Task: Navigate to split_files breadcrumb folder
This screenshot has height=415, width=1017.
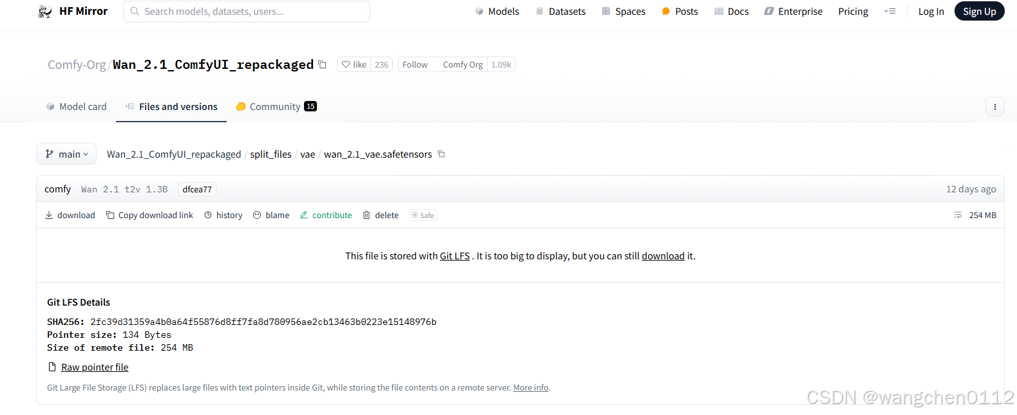Action: pyautogui.click(x=271, y=154)
